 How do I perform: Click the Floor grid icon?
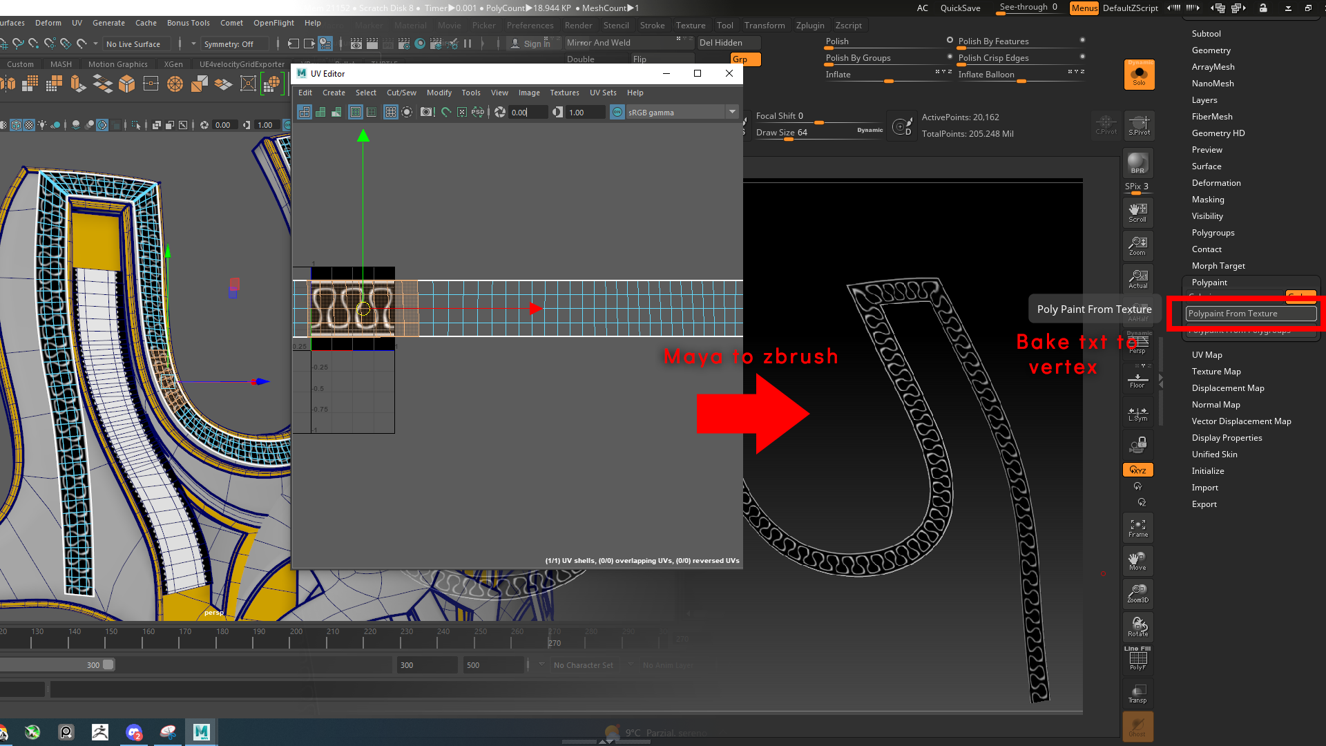click(1137, 380)
